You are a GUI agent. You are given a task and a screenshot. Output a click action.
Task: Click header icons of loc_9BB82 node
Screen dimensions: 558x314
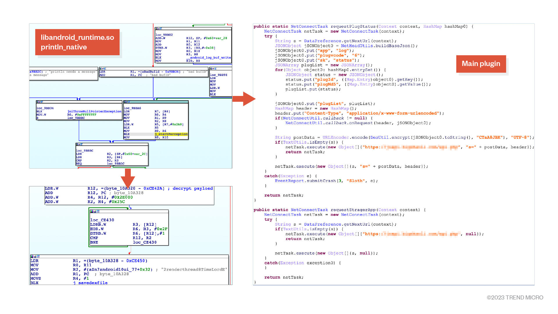tap(159, 29)
